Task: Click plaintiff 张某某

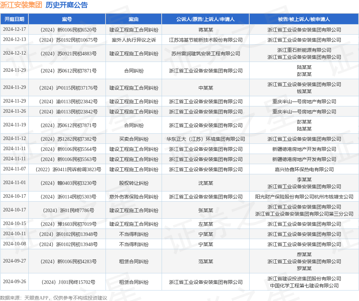Action: click(x=205, y=210)
